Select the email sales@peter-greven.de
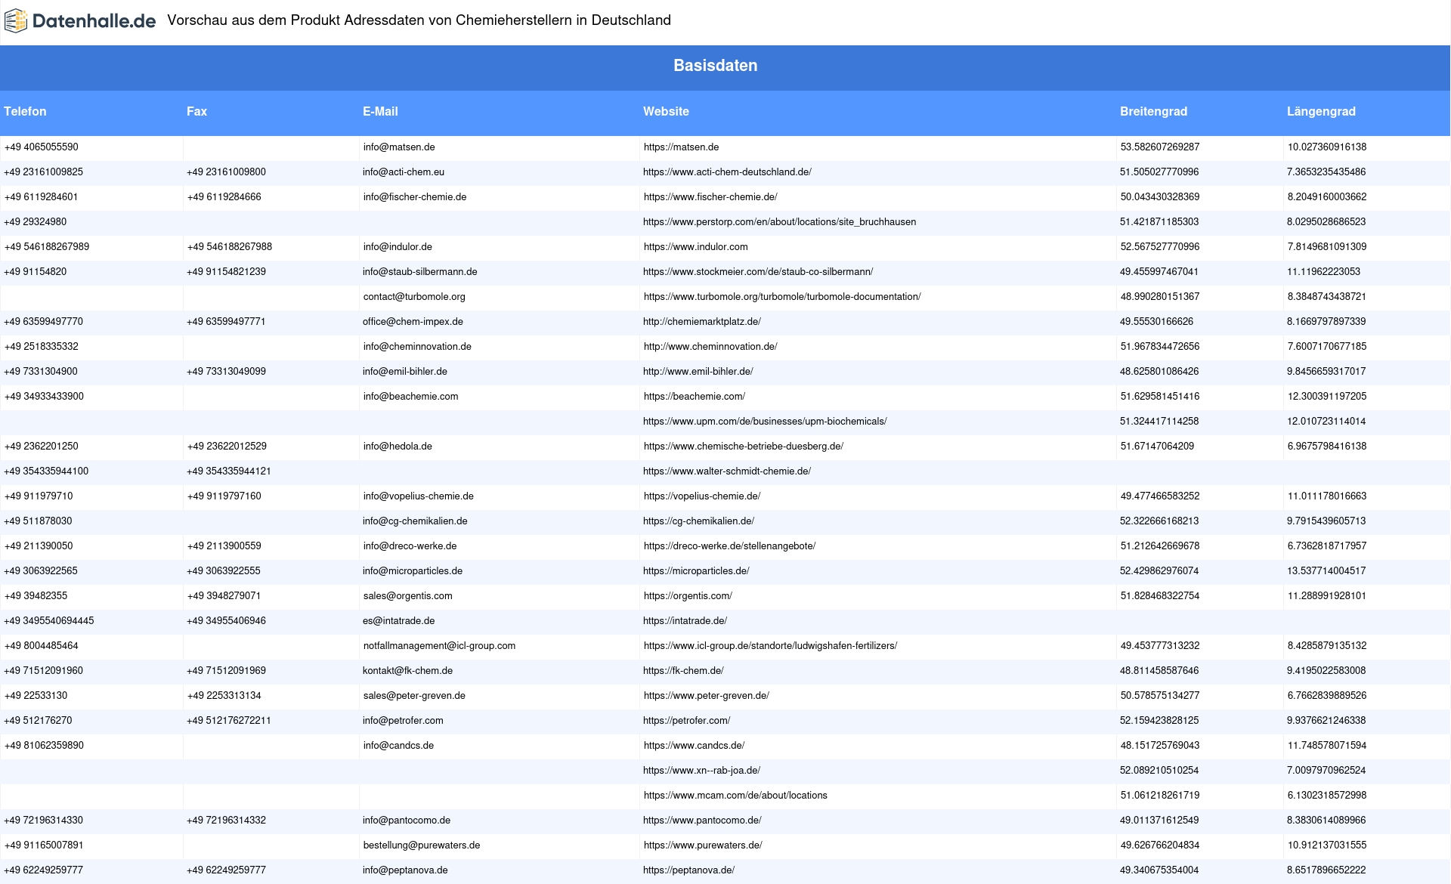The image size is (1451, 884). [414, 696]
